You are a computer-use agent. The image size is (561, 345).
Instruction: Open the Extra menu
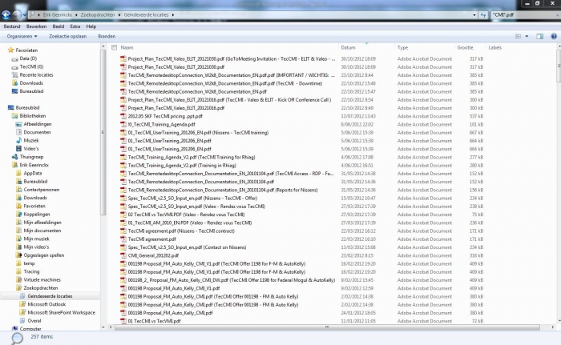75,26
